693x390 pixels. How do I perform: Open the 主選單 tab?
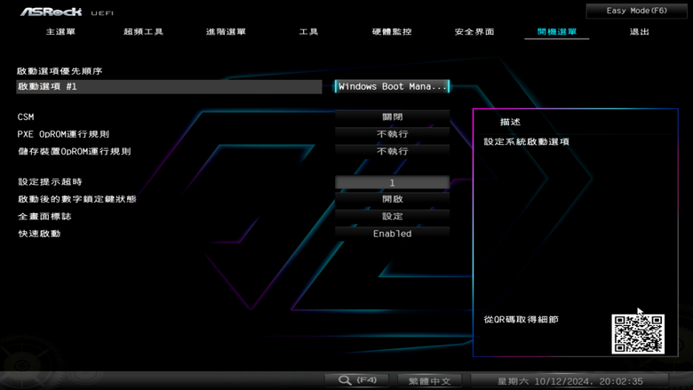(60, 32)
